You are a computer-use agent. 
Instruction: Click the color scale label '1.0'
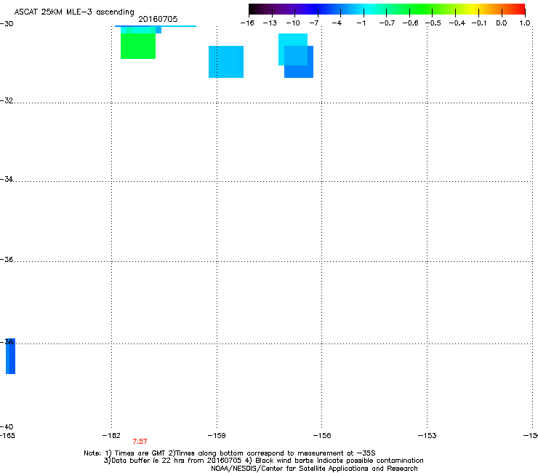tap(525, 23)
